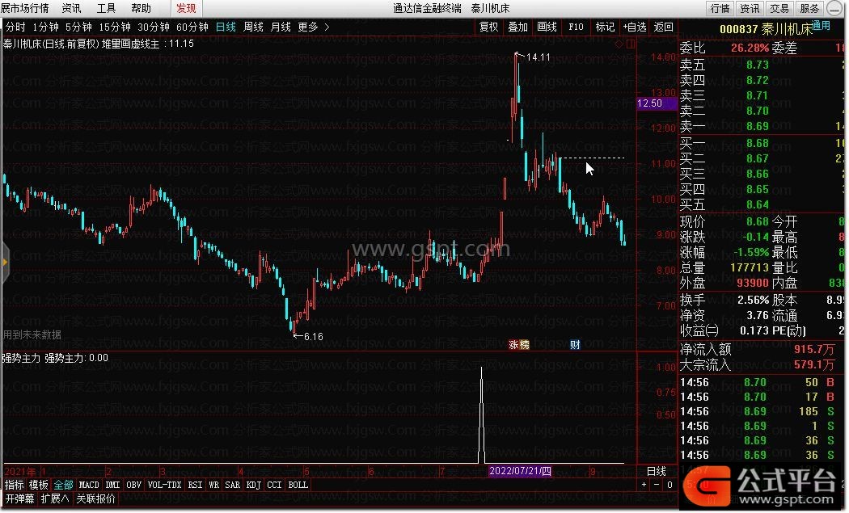
Task: Click the 关联报价 button
Action: click(96, 499)
